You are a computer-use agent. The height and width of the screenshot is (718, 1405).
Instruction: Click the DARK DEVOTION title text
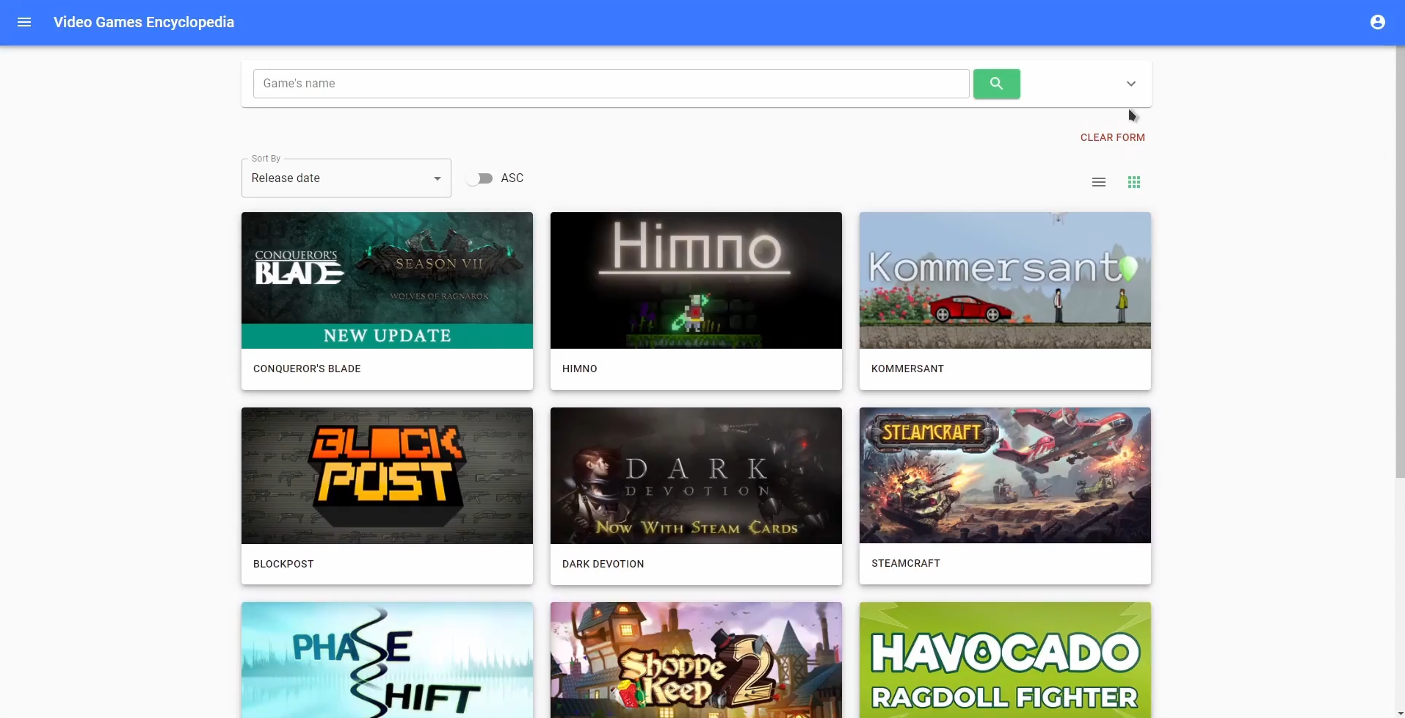click(x=603, y=564)
